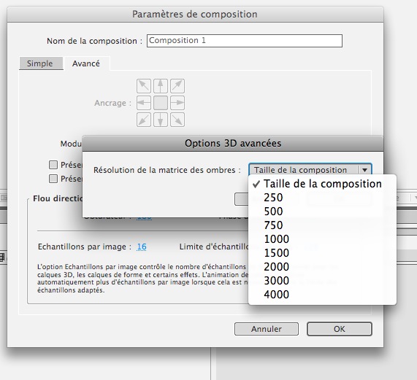This screenshot has height=380, width=417.
Task: Pick Taille de la composition option
Action: click(x=323, y=184)
